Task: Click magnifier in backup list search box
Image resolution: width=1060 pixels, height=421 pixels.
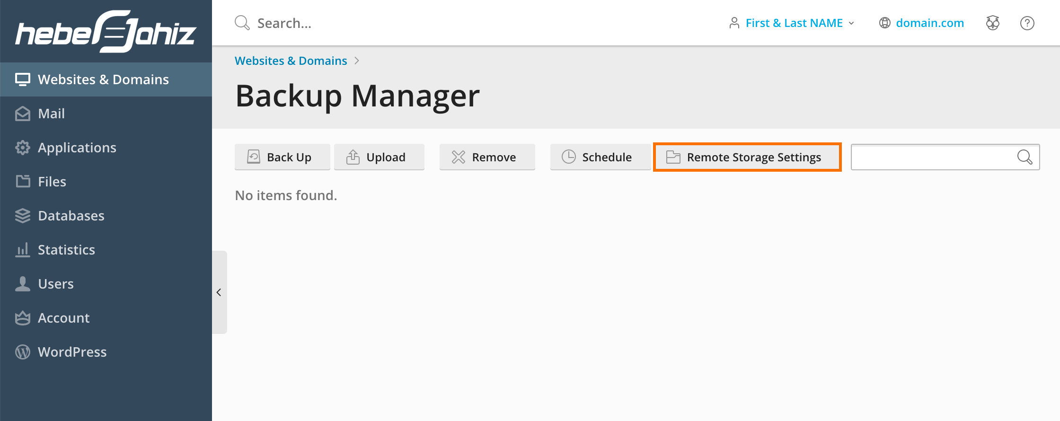Action: (1025, 157)
